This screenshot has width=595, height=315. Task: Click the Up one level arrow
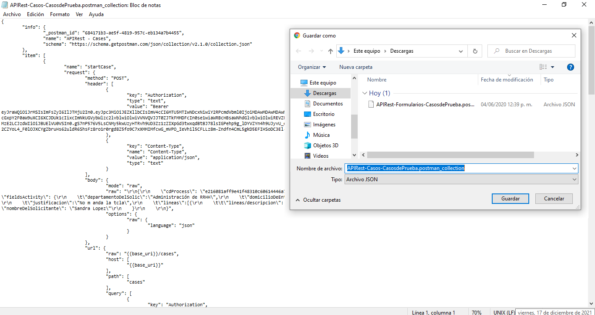coord(330,51)
